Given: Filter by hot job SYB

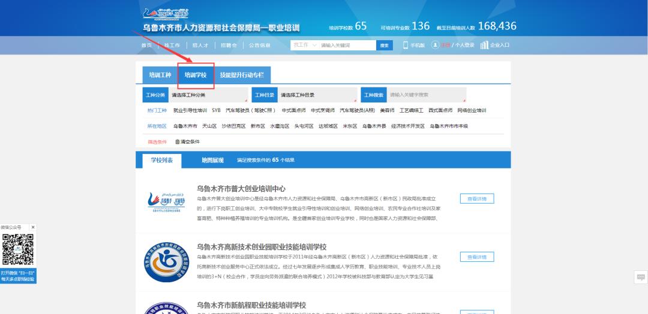Looking at the screenshot, I should point(216,111).
